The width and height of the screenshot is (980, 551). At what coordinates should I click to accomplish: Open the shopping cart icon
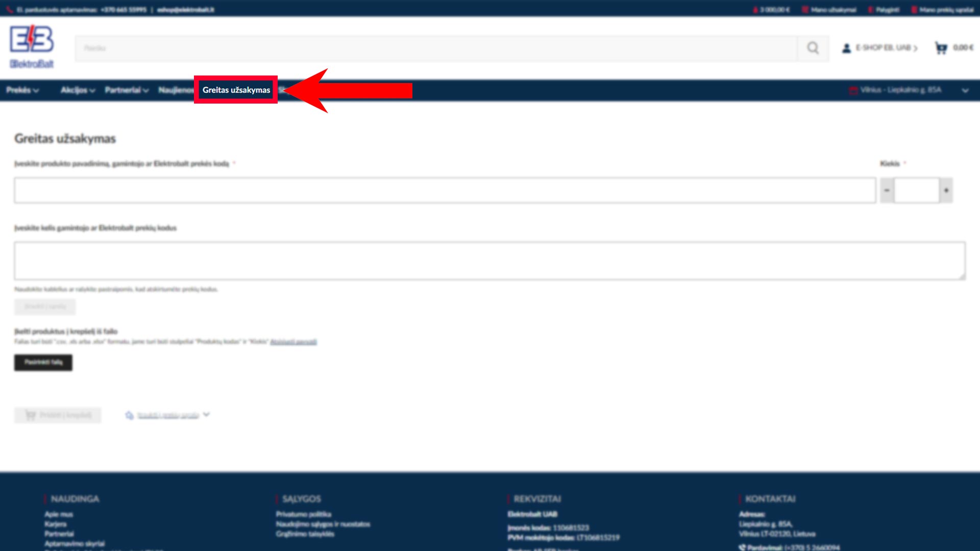coord(941,48)
